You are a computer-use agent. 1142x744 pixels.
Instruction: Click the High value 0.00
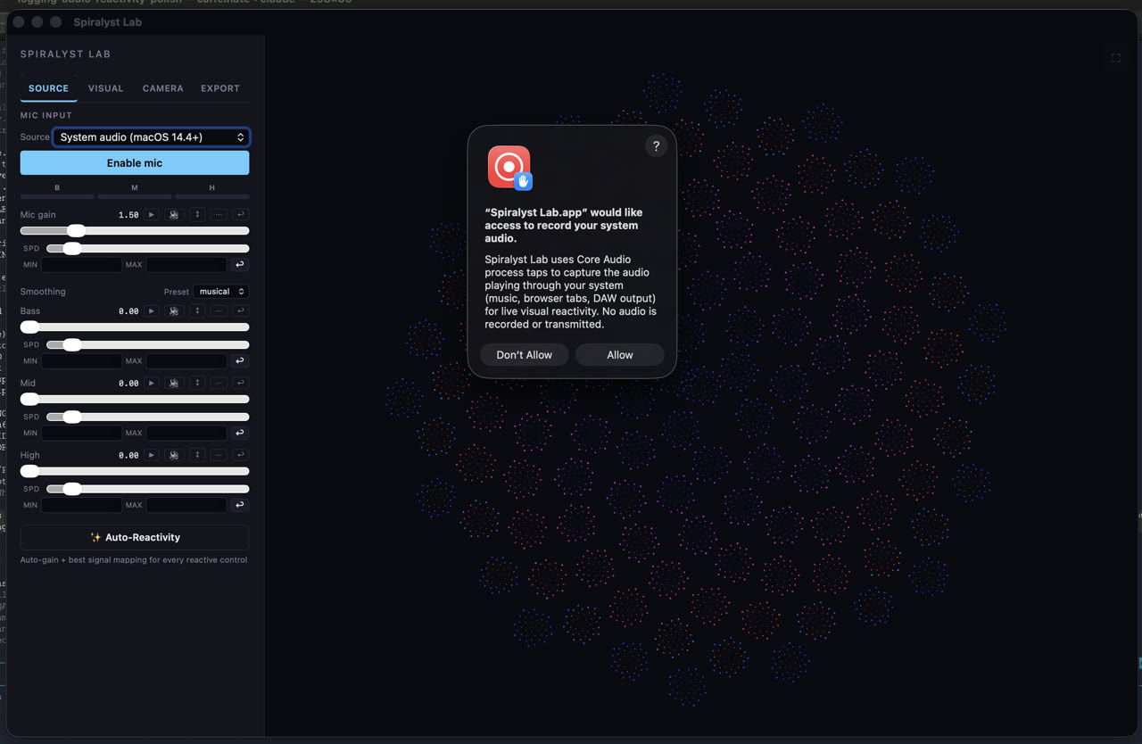click(x=128, y=456)
